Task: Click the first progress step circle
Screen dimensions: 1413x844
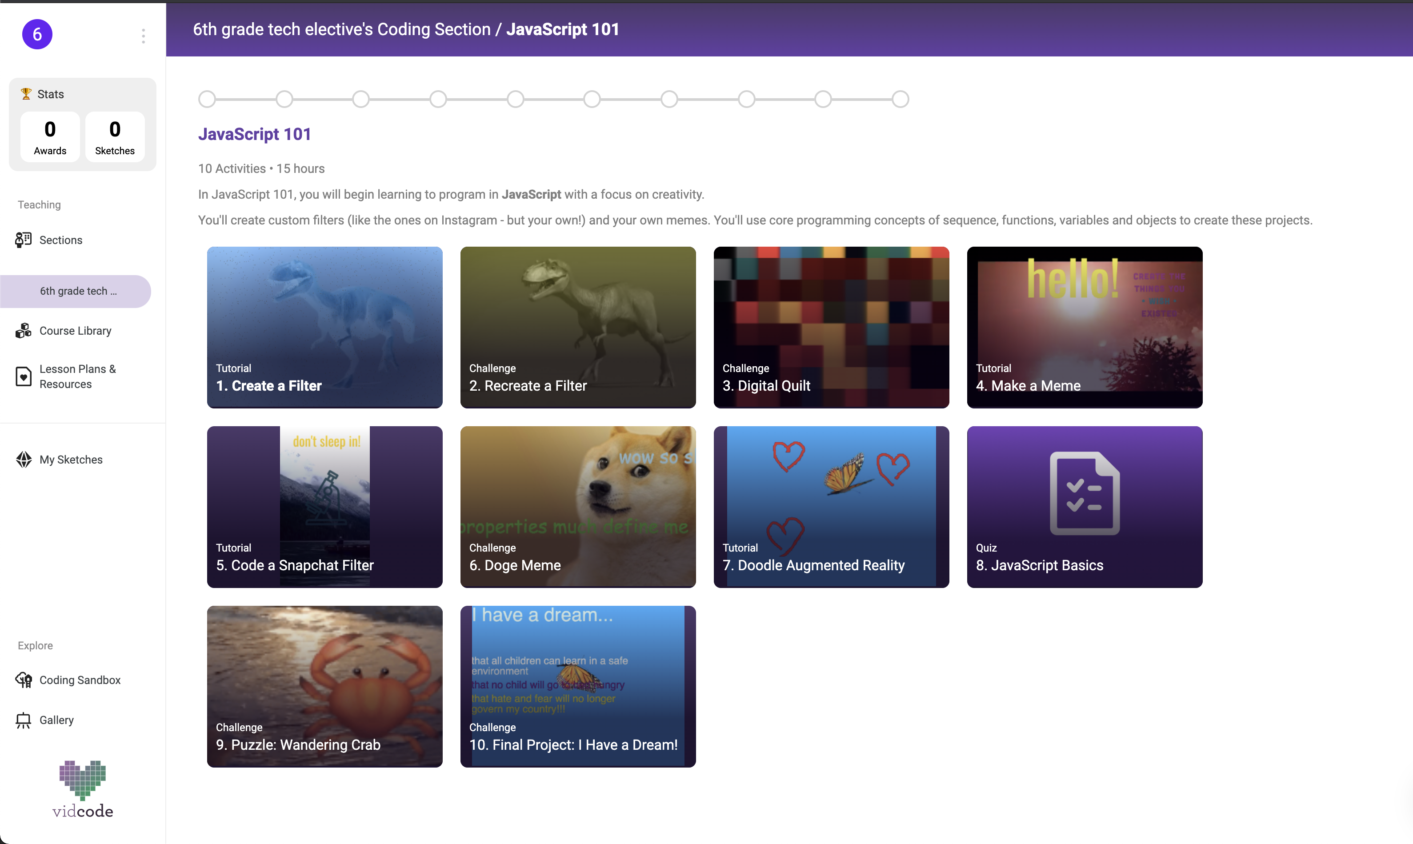Action: (x=207, y=100)
